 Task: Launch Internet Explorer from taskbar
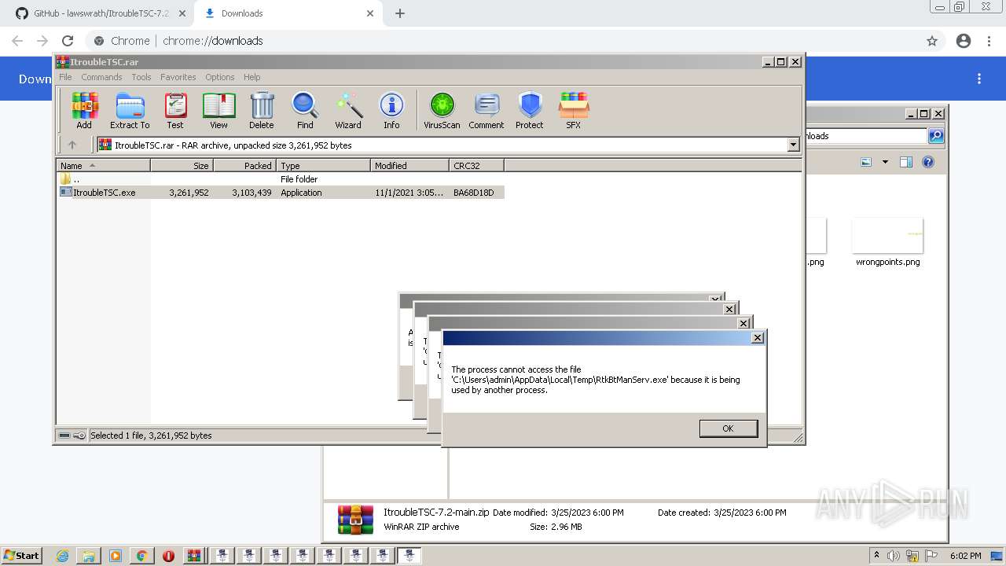click(x=62, y=556)
